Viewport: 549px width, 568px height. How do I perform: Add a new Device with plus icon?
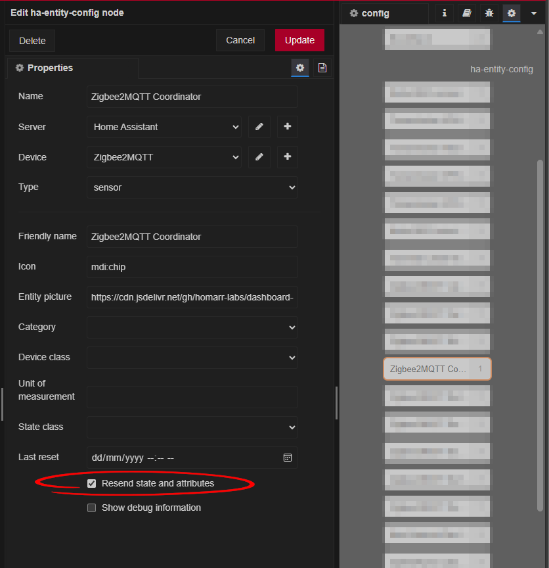point(288,157)
